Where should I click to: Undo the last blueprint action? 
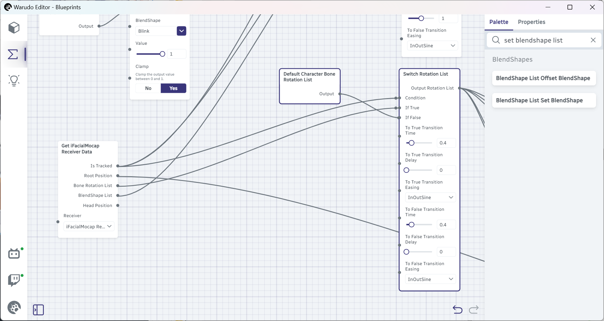[458, 309]
